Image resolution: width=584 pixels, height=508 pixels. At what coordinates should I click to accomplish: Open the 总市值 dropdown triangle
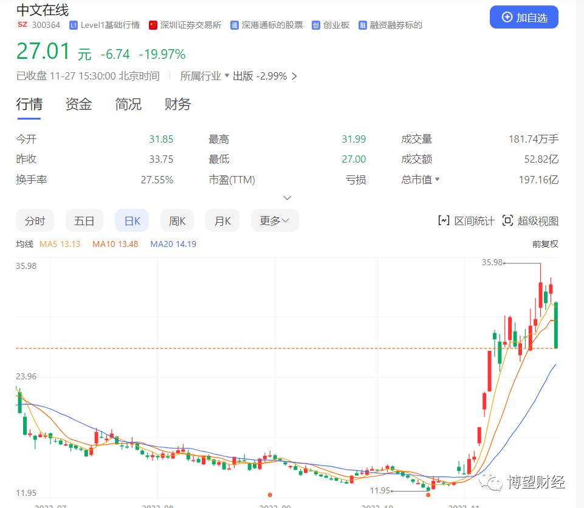(438, 179)
